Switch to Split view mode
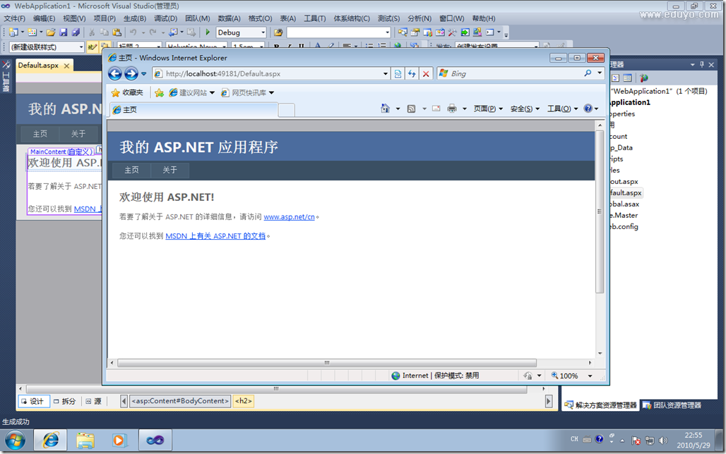The height and width of the screenshot is (454, 726). click(64, 401)
